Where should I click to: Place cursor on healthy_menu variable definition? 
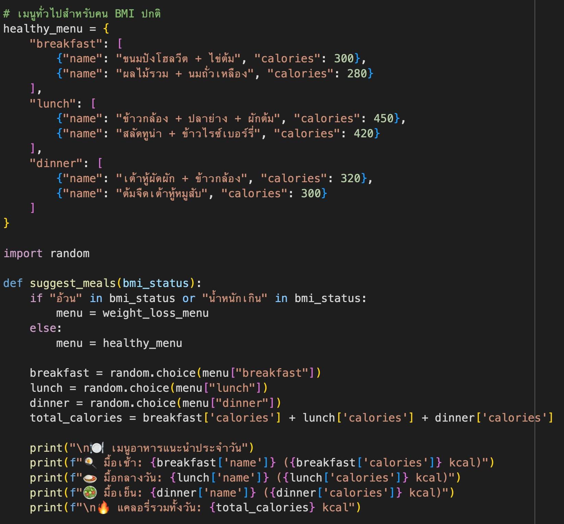tap(43, 29)
